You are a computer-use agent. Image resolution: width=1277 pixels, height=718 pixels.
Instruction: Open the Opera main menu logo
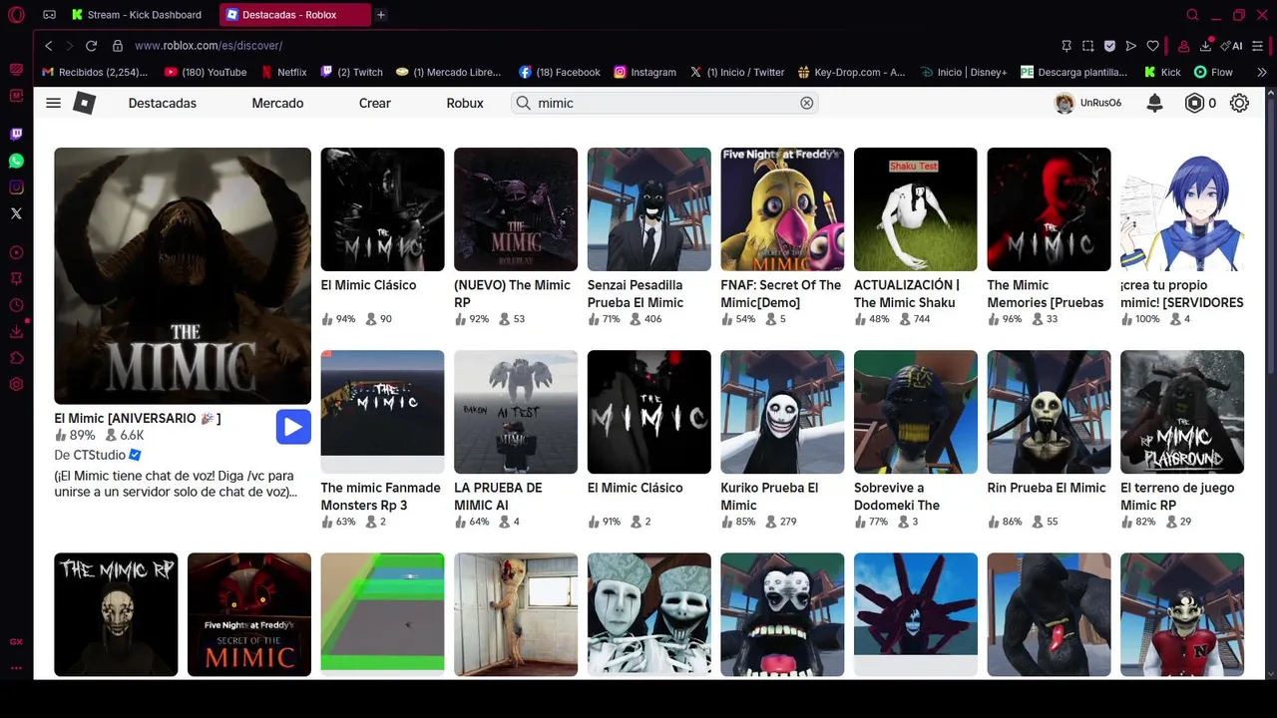coord(16,15)
